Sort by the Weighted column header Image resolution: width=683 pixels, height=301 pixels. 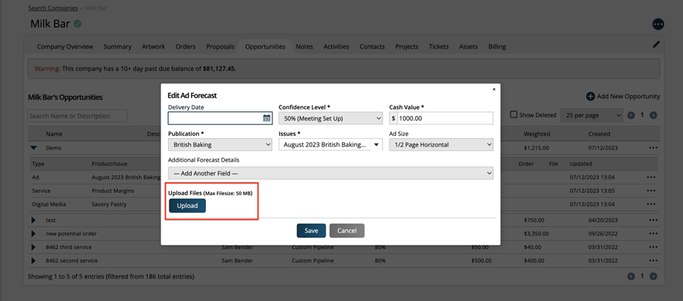537,134
